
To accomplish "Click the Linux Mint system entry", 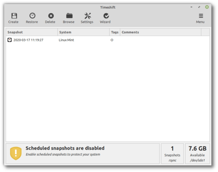I will pos(66,40).
